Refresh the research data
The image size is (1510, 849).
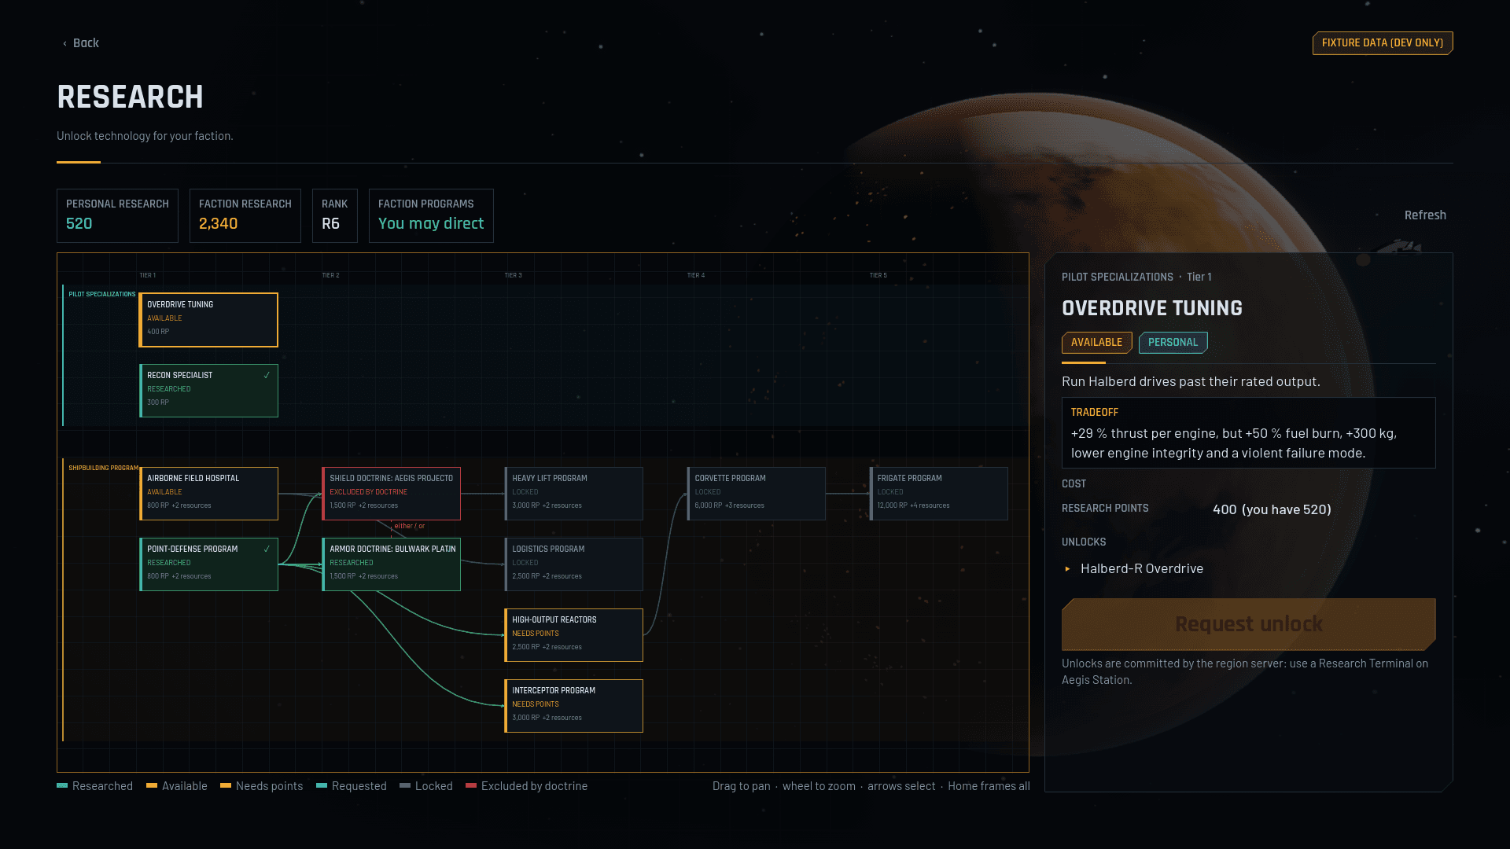point(1425,215)
